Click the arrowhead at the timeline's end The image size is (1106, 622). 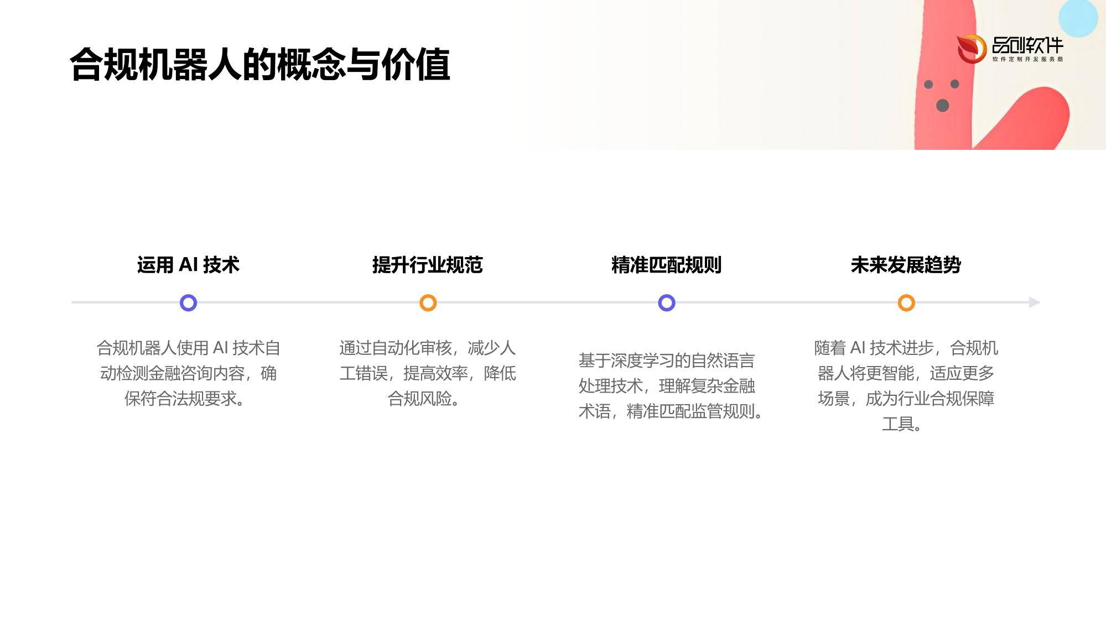click(1035, 302)
